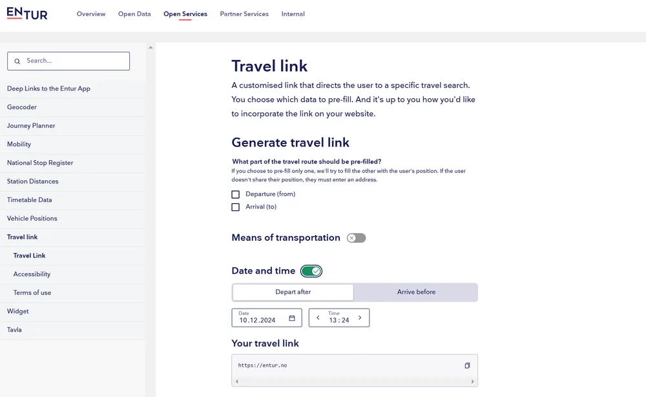Check the Departure (from) checkbox

click(236, 194)
